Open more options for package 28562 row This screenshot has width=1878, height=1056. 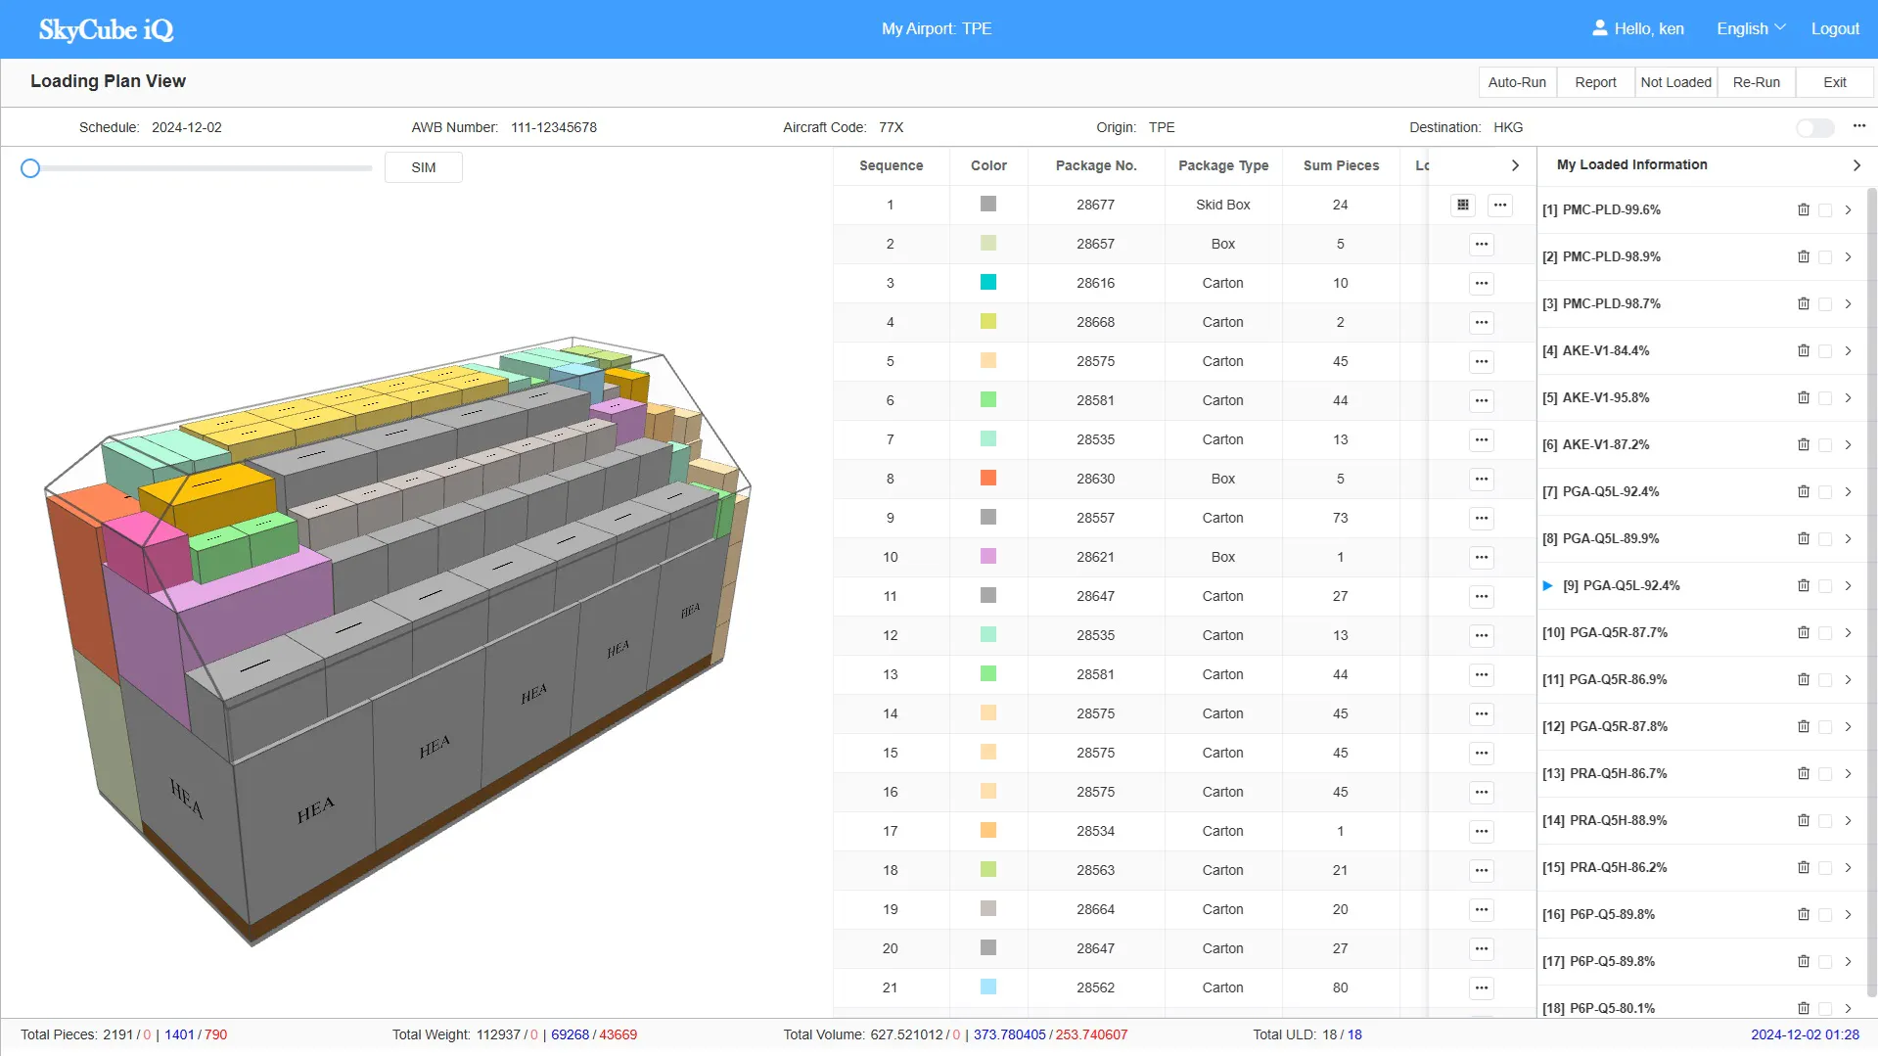point(1482,987)
